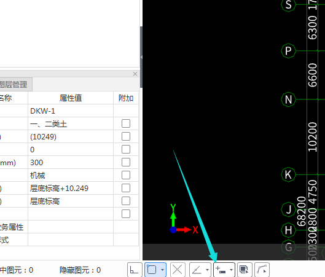Click the DKW-1 property value cell
Viewport: 325px width, 277px height.
coord(71,111)
